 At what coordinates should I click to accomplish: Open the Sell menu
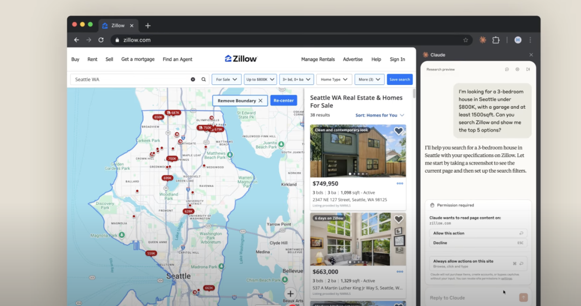pyautogui.click(x=109, y=59)
